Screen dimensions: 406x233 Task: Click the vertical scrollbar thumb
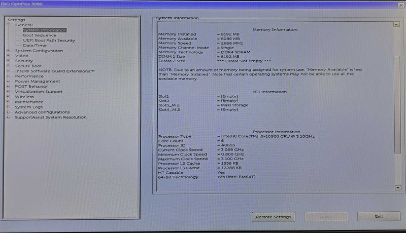(397, 105)
